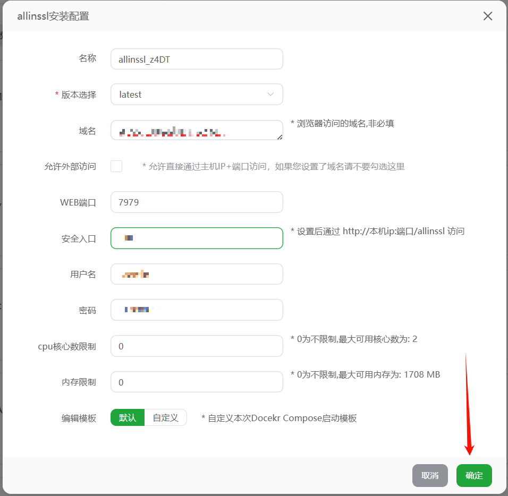Image resolution: width=508 pixels, height=496 pixels.
Task: Focus the 用户名 input field
Action: click(197, 274)
